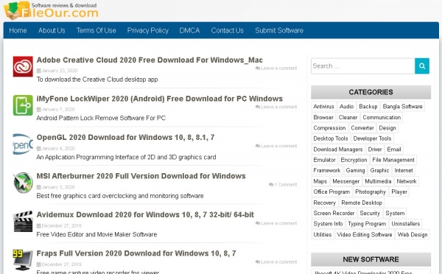
Task: Select the Gaming category tag
Action: 355,170
